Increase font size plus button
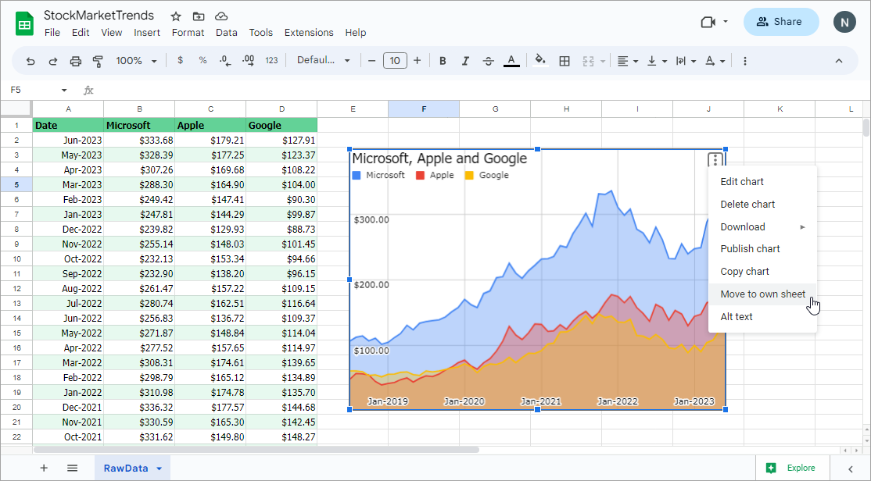The height and width of the screenshot is (481, 871). point(418,60)
